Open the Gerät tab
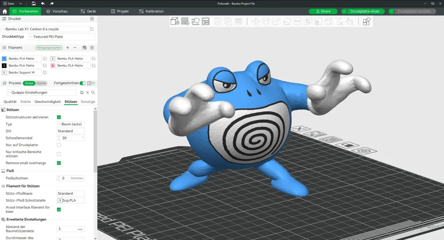This screenshot has width=444, height=240. 88,12
